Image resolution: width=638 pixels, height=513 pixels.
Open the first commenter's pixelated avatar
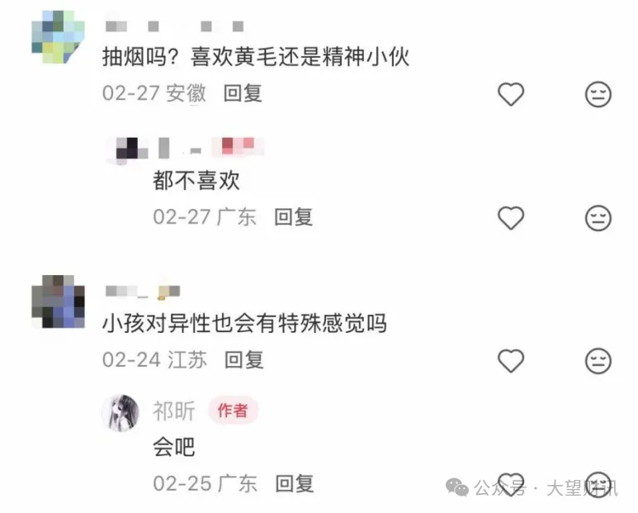coord(58,36)
